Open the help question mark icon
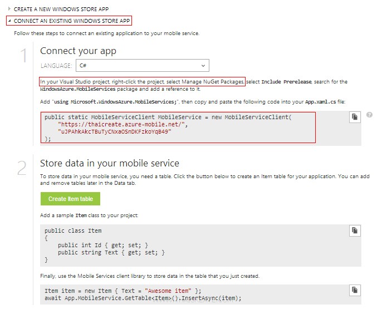The width and height of the screenshot is (387, 314). point(369,115)
